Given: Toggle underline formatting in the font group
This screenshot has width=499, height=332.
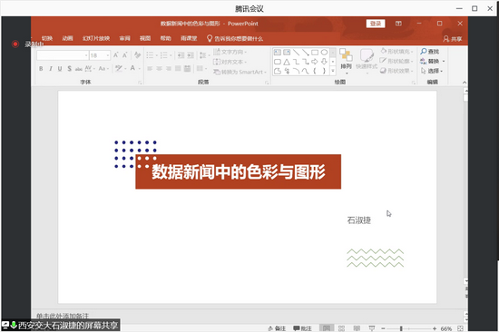Looking at the screenshot, I should coord(60,68).
